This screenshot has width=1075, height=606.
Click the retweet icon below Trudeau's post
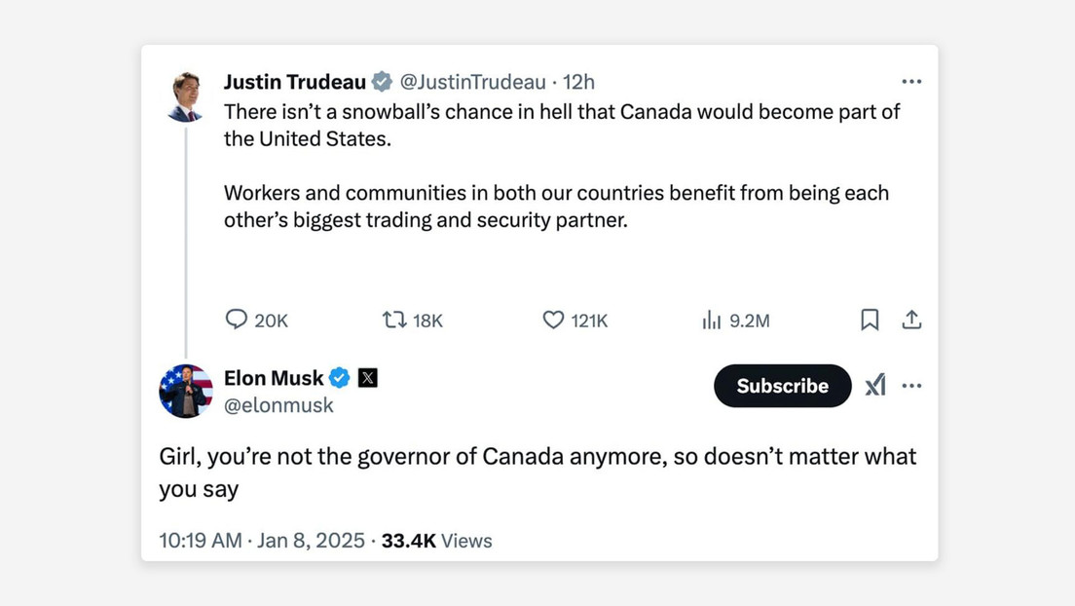393,320
